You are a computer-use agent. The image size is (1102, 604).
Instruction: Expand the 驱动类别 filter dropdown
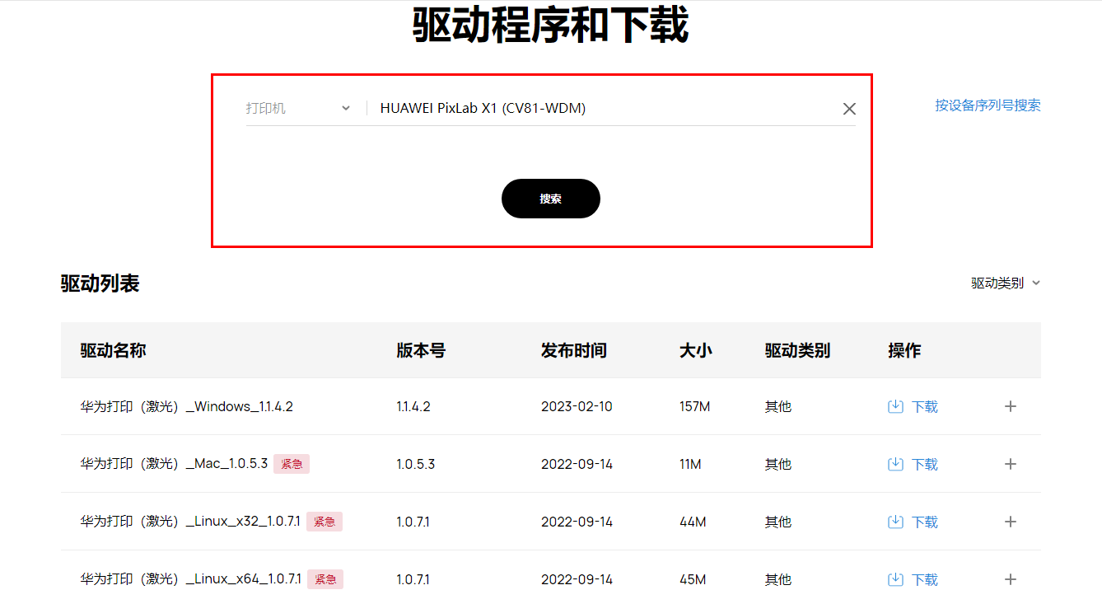pyautogui.click(x=1006, y=283)
